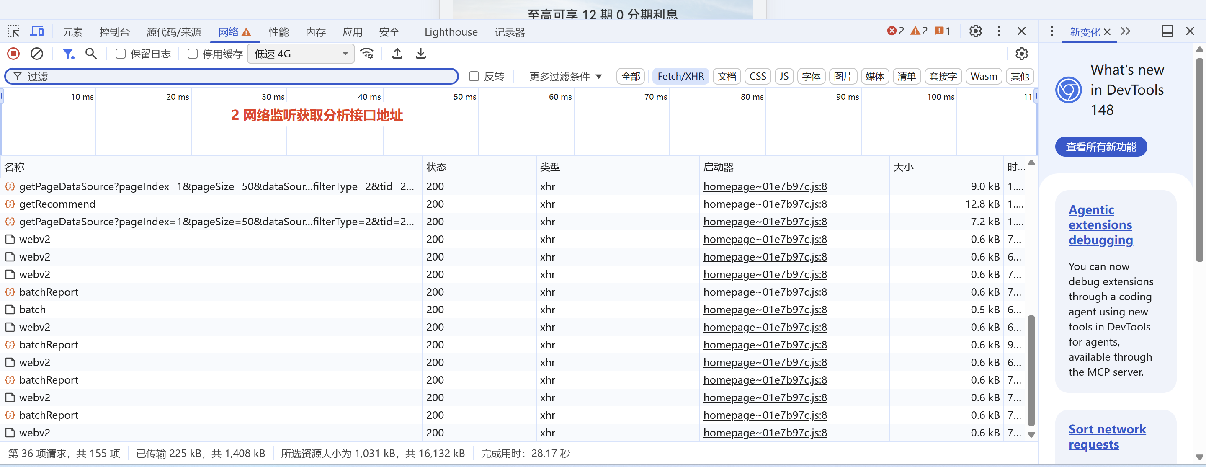1206x467 pixels.
Task: Sort requests by the 类型 column header
Action: tap(618, 167)
